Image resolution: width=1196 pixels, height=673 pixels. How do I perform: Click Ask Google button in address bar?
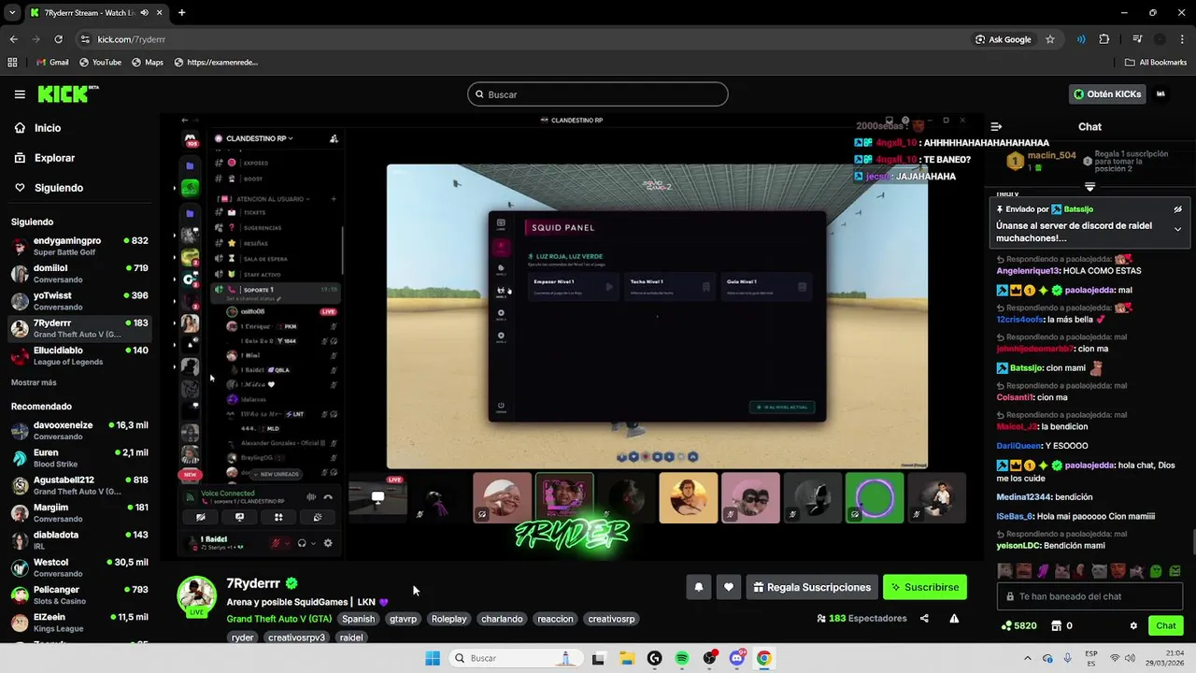pyautogui.click(x=1003, y=39)
